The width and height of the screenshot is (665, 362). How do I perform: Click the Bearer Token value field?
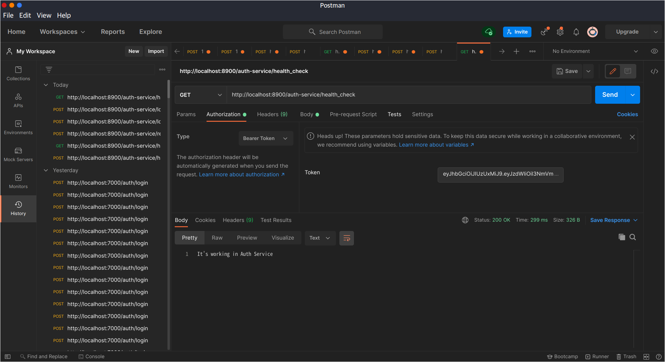(x=500, y=174)
